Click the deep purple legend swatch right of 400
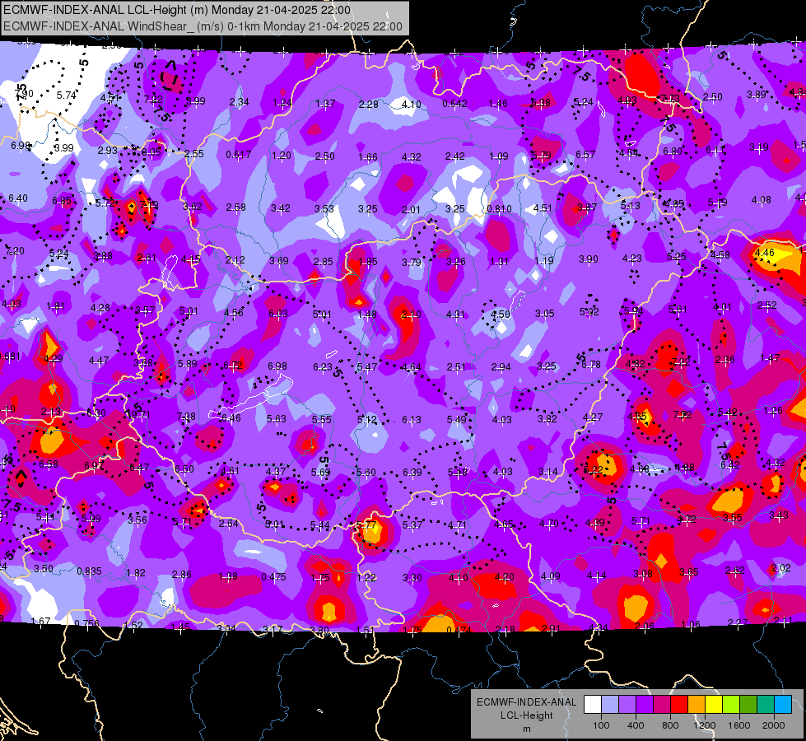This screenshot has height=741, width=806. click(645, 705)
